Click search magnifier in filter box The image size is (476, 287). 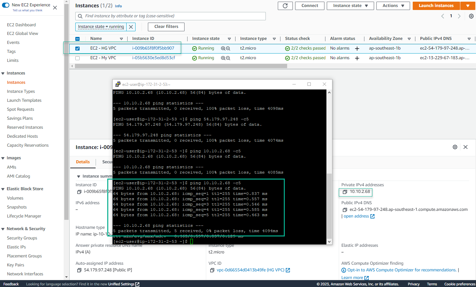[x=80, y=16]
